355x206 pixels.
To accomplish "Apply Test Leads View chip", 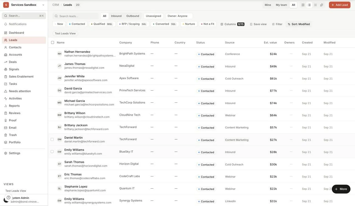I will (x=65, y=34).
